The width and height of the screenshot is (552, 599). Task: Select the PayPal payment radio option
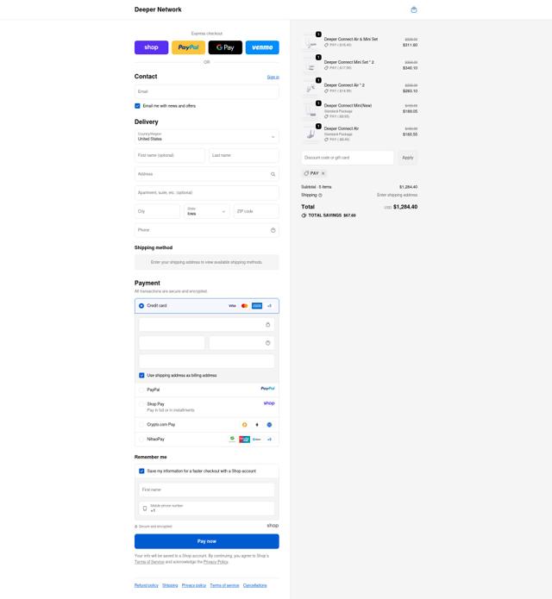tap(141, 390)
